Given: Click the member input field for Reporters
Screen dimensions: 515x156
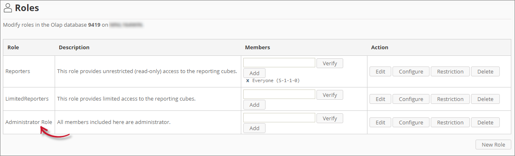Looking at the screenshot, I should point(279,63).
